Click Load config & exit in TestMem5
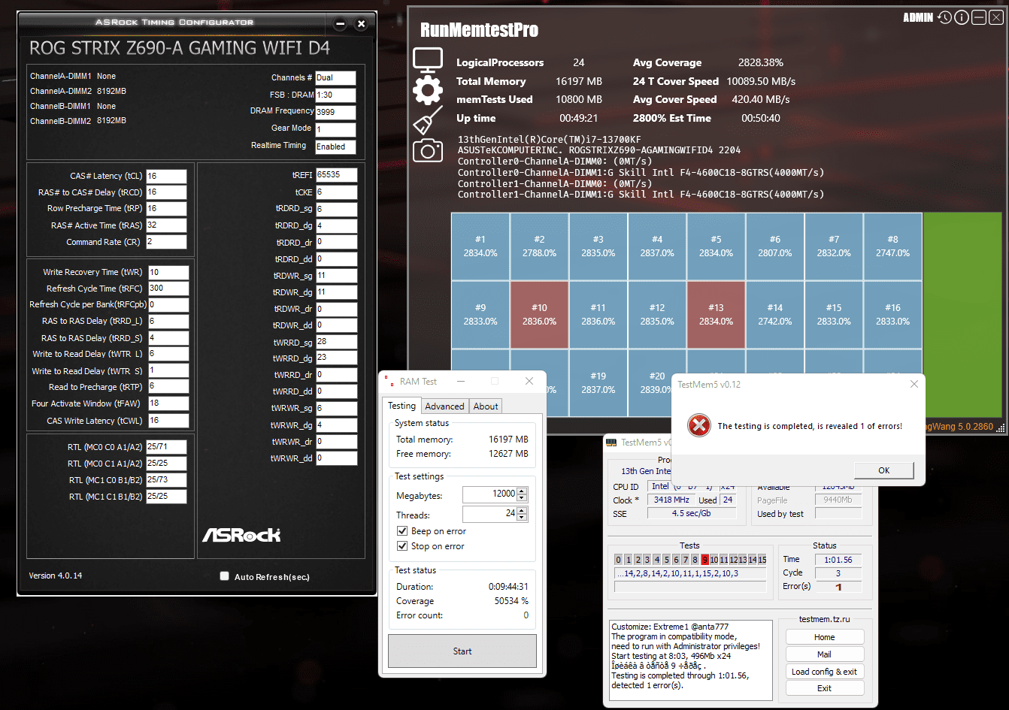 [x=824, y=672]
